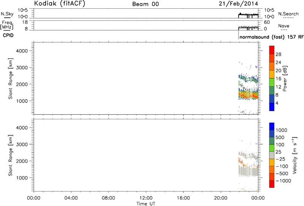Image resolution: width=304 pixels, height=206 pixels.
Task: Click the bottom red segment of Velocity bar
Action: coord(272,184)
